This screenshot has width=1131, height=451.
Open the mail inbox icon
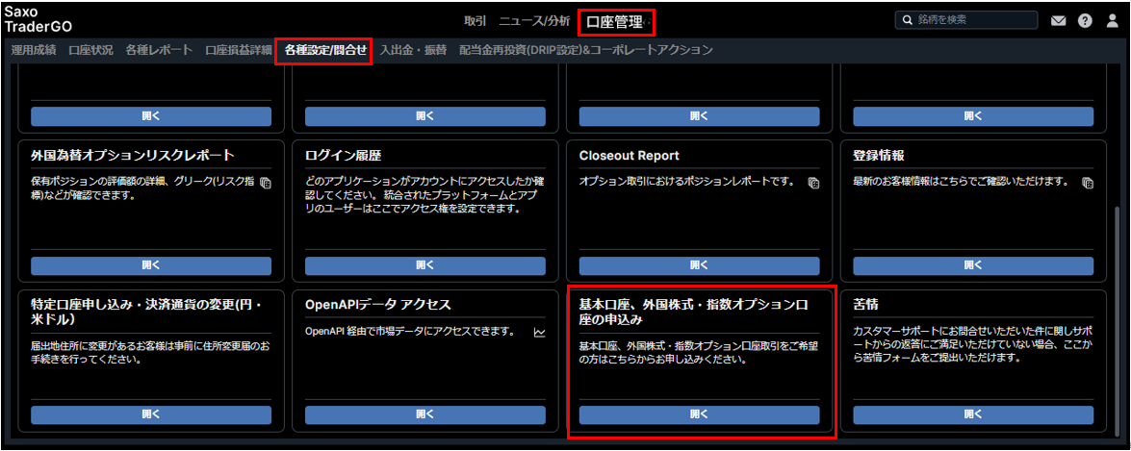1058,21
